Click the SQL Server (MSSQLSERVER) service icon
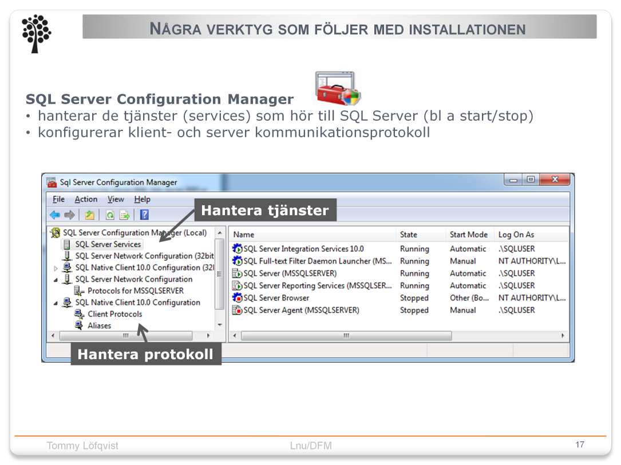 237,273
